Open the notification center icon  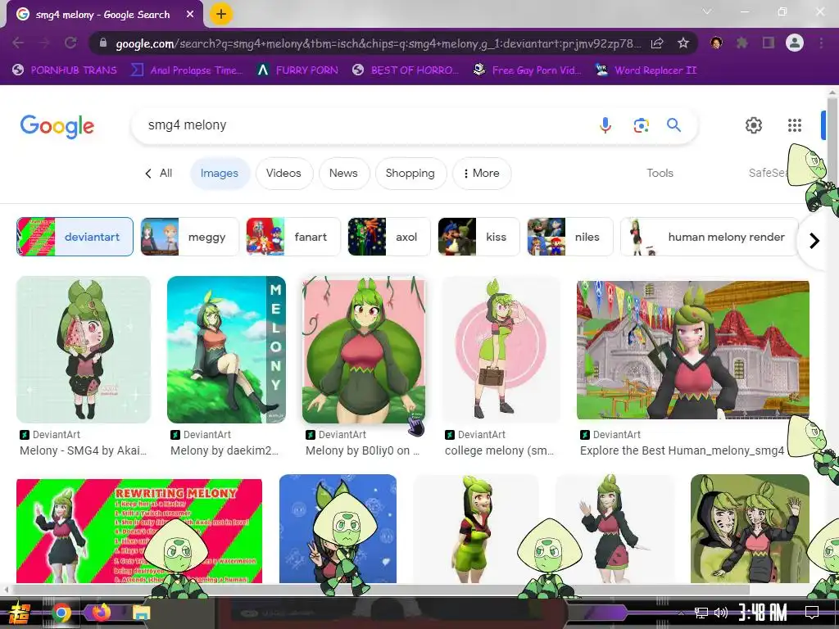tap(812, 613)
